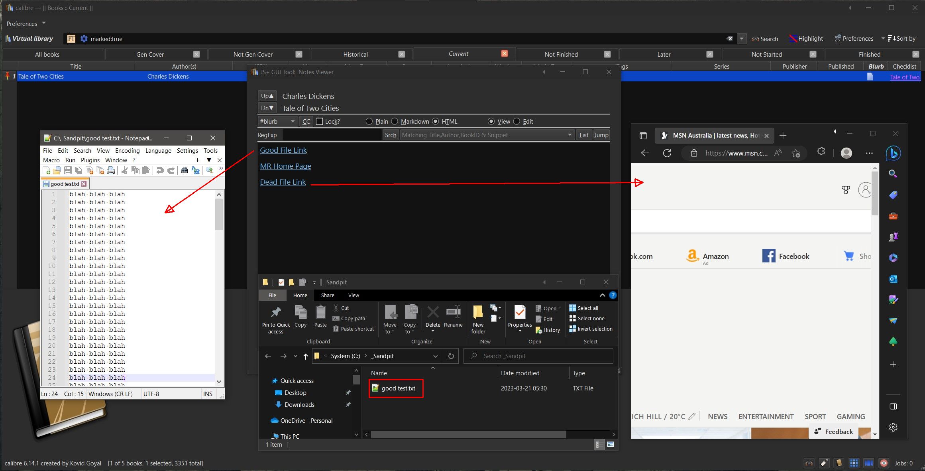Screen dimensions: 925x471
Task: Switch to the Not Finished tab
Action: coord(561,55)
